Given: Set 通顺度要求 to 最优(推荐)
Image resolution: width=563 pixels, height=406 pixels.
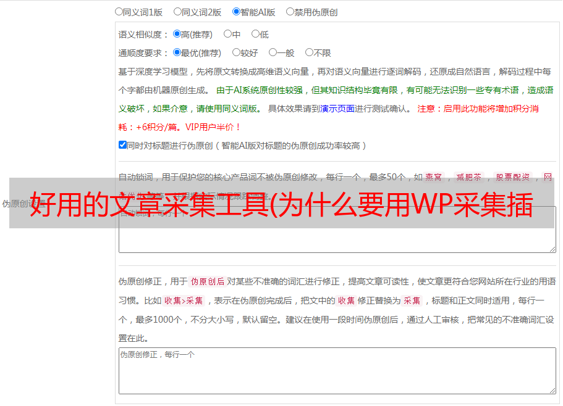Looking at the screenshot, I should [x=177, y=52].
